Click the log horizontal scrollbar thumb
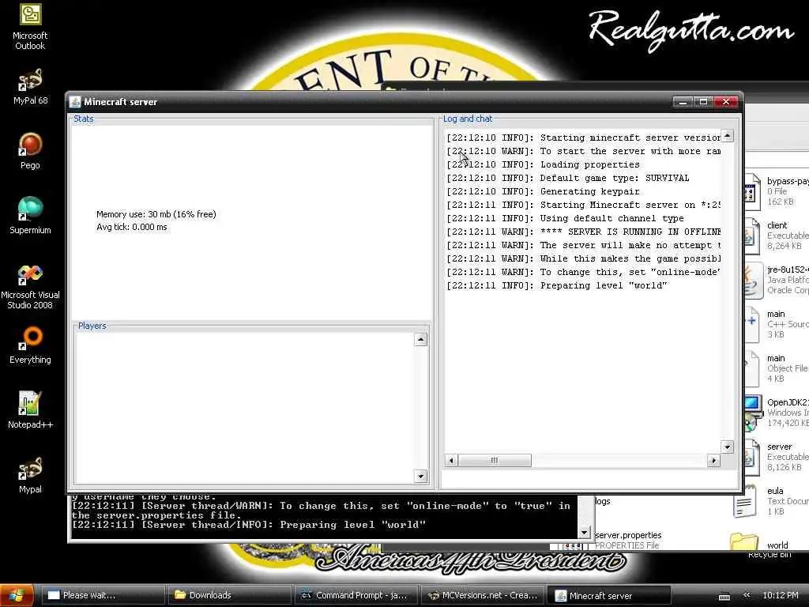809x607 pixels. 495,461
